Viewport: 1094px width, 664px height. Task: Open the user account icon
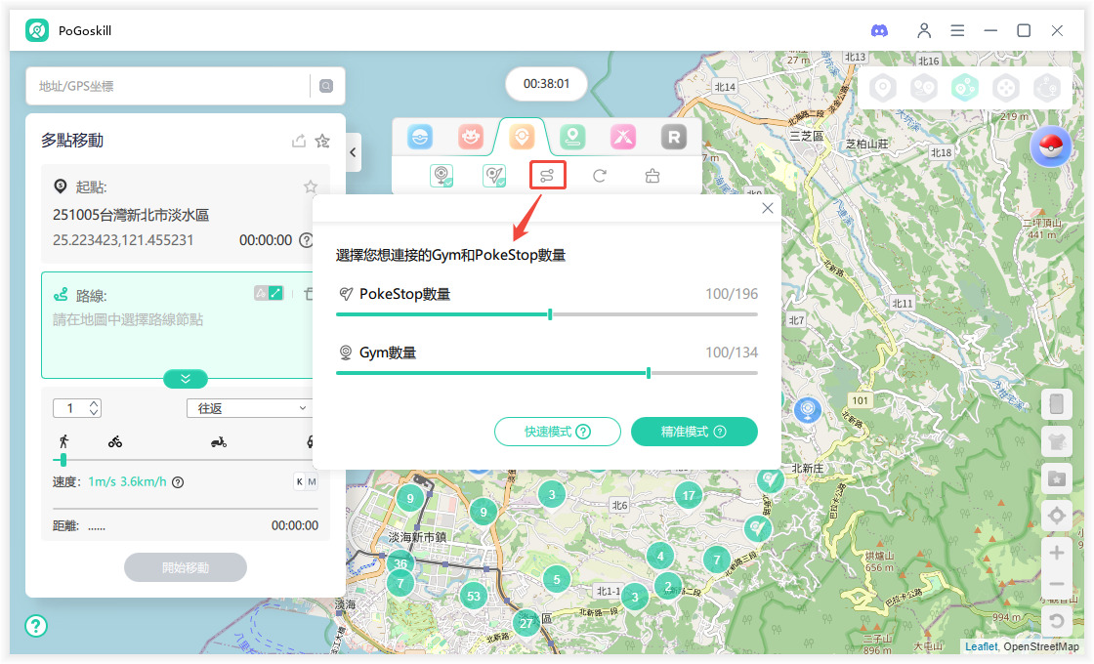click(x=924, y=30)
